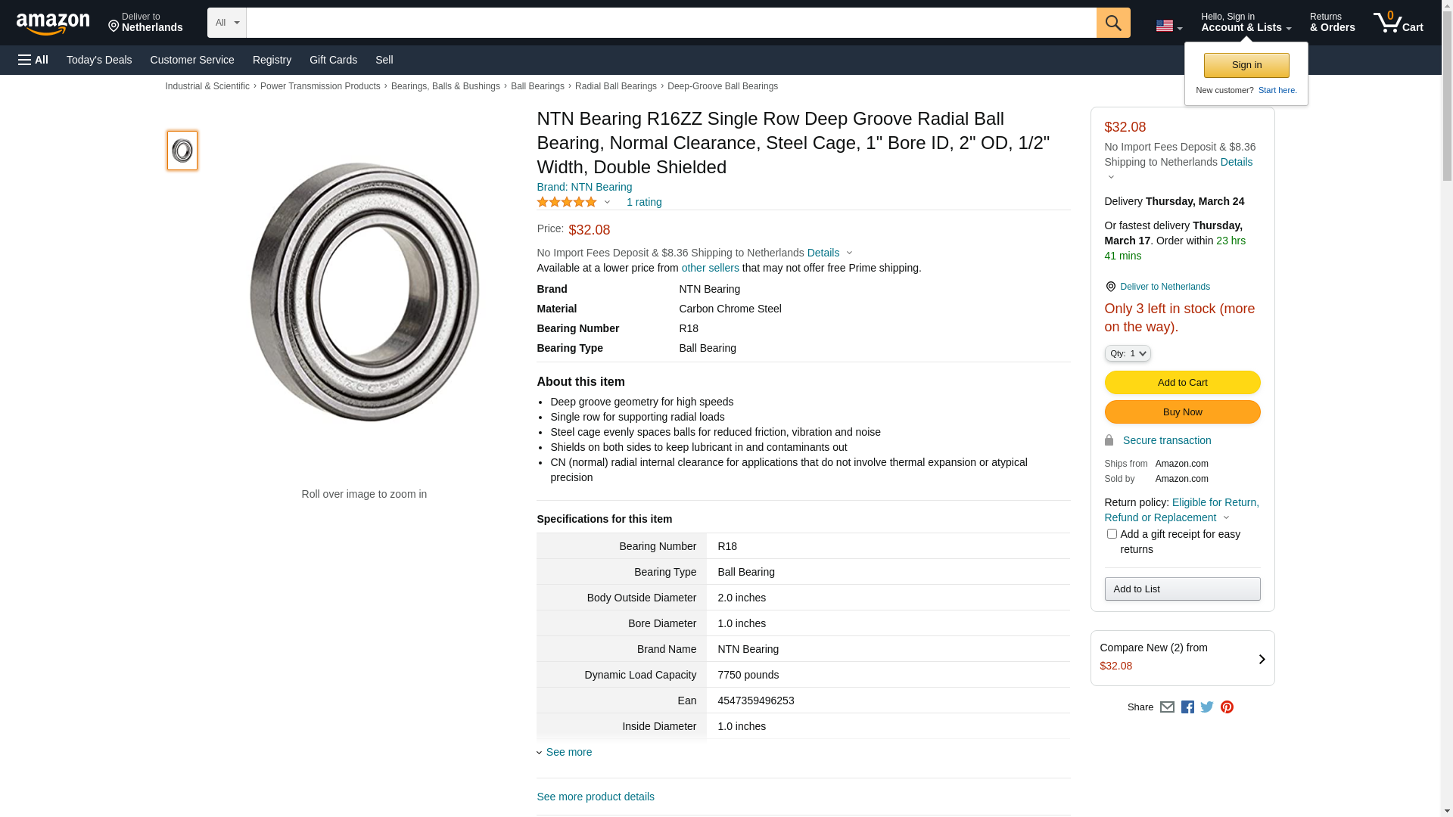Open the All hamburger menu
Screen dimensions: 1453x817
(x=33, y=60)
